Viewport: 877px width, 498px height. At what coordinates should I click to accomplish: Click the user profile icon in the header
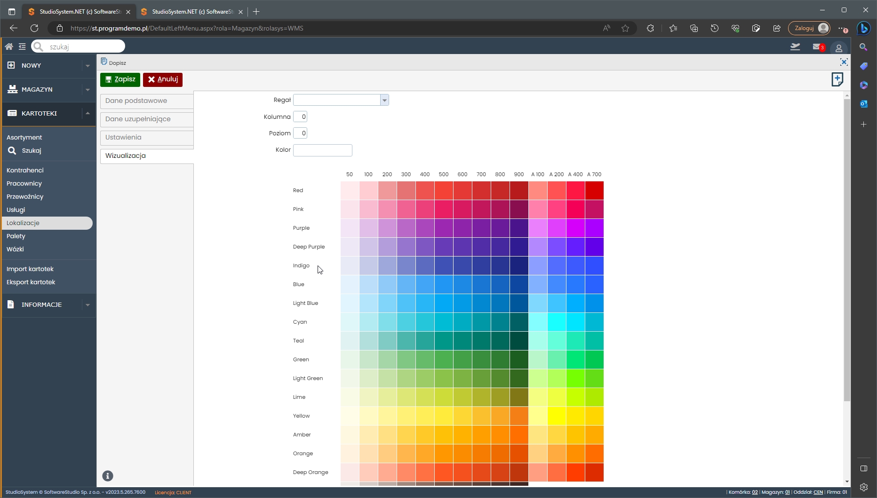pos(838,48)
